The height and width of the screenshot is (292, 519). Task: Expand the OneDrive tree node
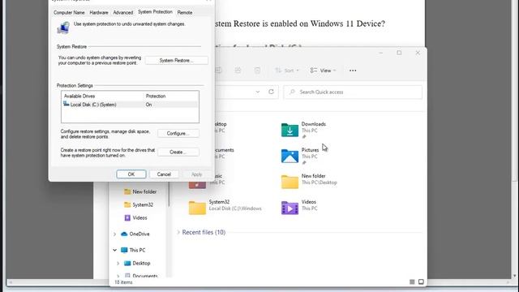pos(115,234)
